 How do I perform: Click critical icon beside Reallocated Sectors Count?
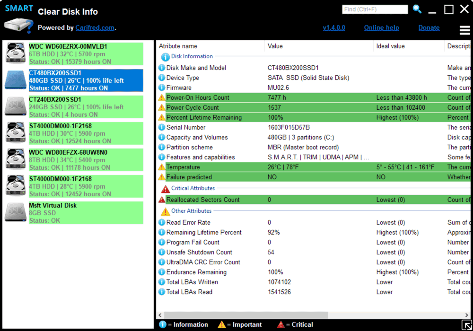pos(162,200)
